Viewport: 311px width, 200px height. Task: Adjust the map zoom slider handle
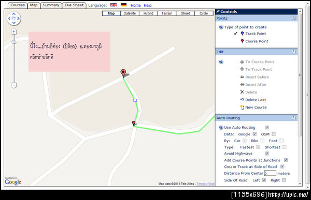point(13,42)
